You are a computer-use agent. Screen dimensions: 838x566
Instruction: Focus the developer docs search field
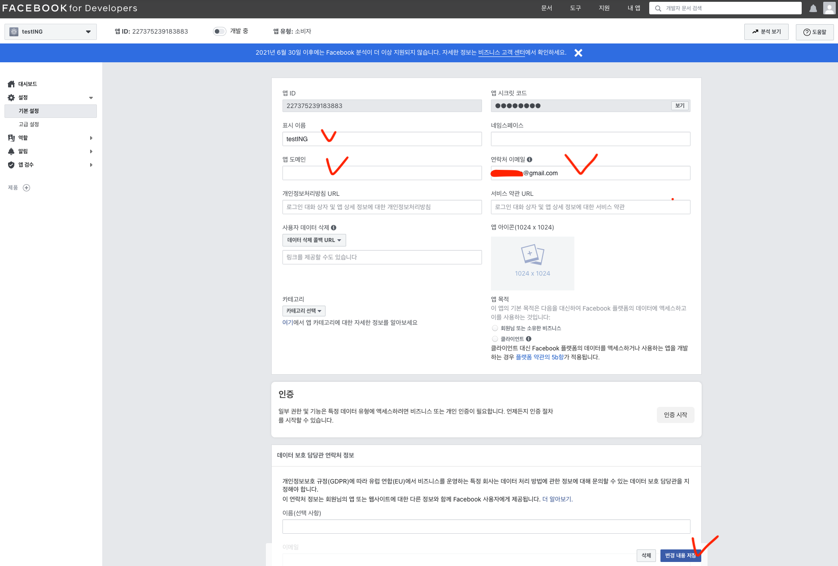coord(725,8)
